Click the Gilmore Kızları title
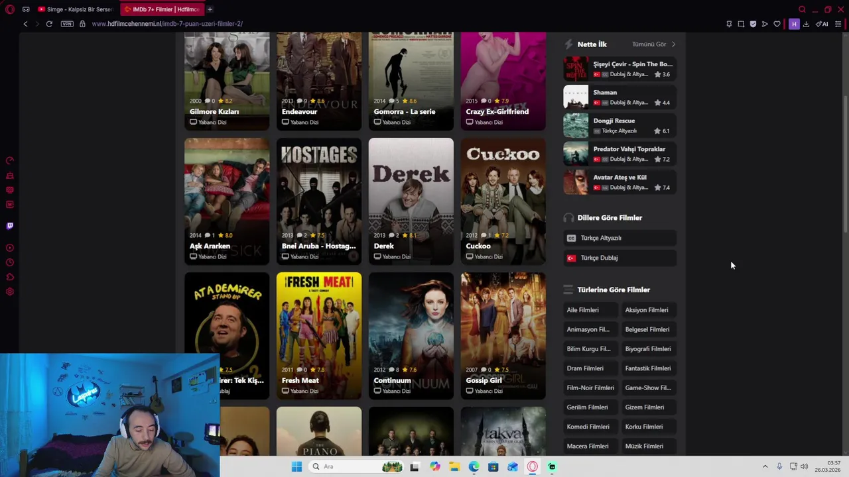The height and width of the screenshot is (477, 849). click(x=214, y=112)
